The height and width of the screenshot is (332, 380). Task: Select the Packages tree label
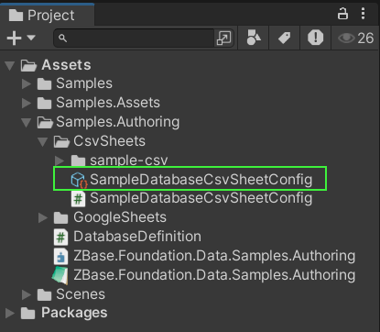[74, 313]
